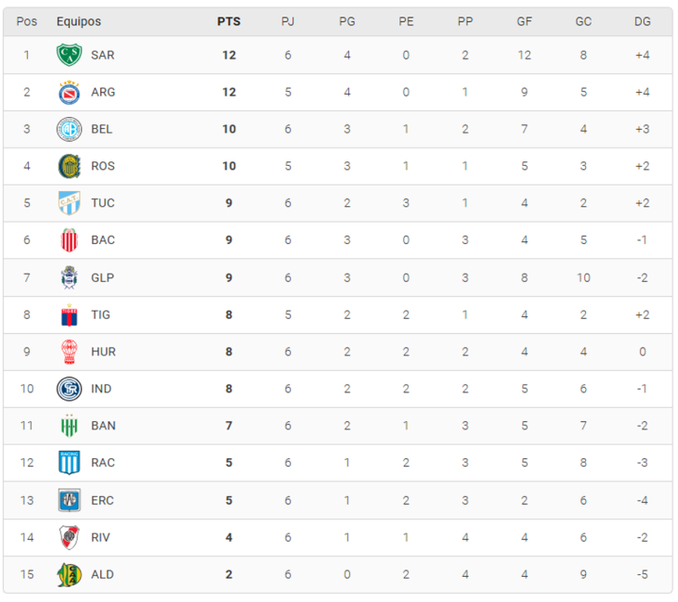Select the Rosario Central crest
The height and width of the screenshot is (602, 678).
[69, 166]
